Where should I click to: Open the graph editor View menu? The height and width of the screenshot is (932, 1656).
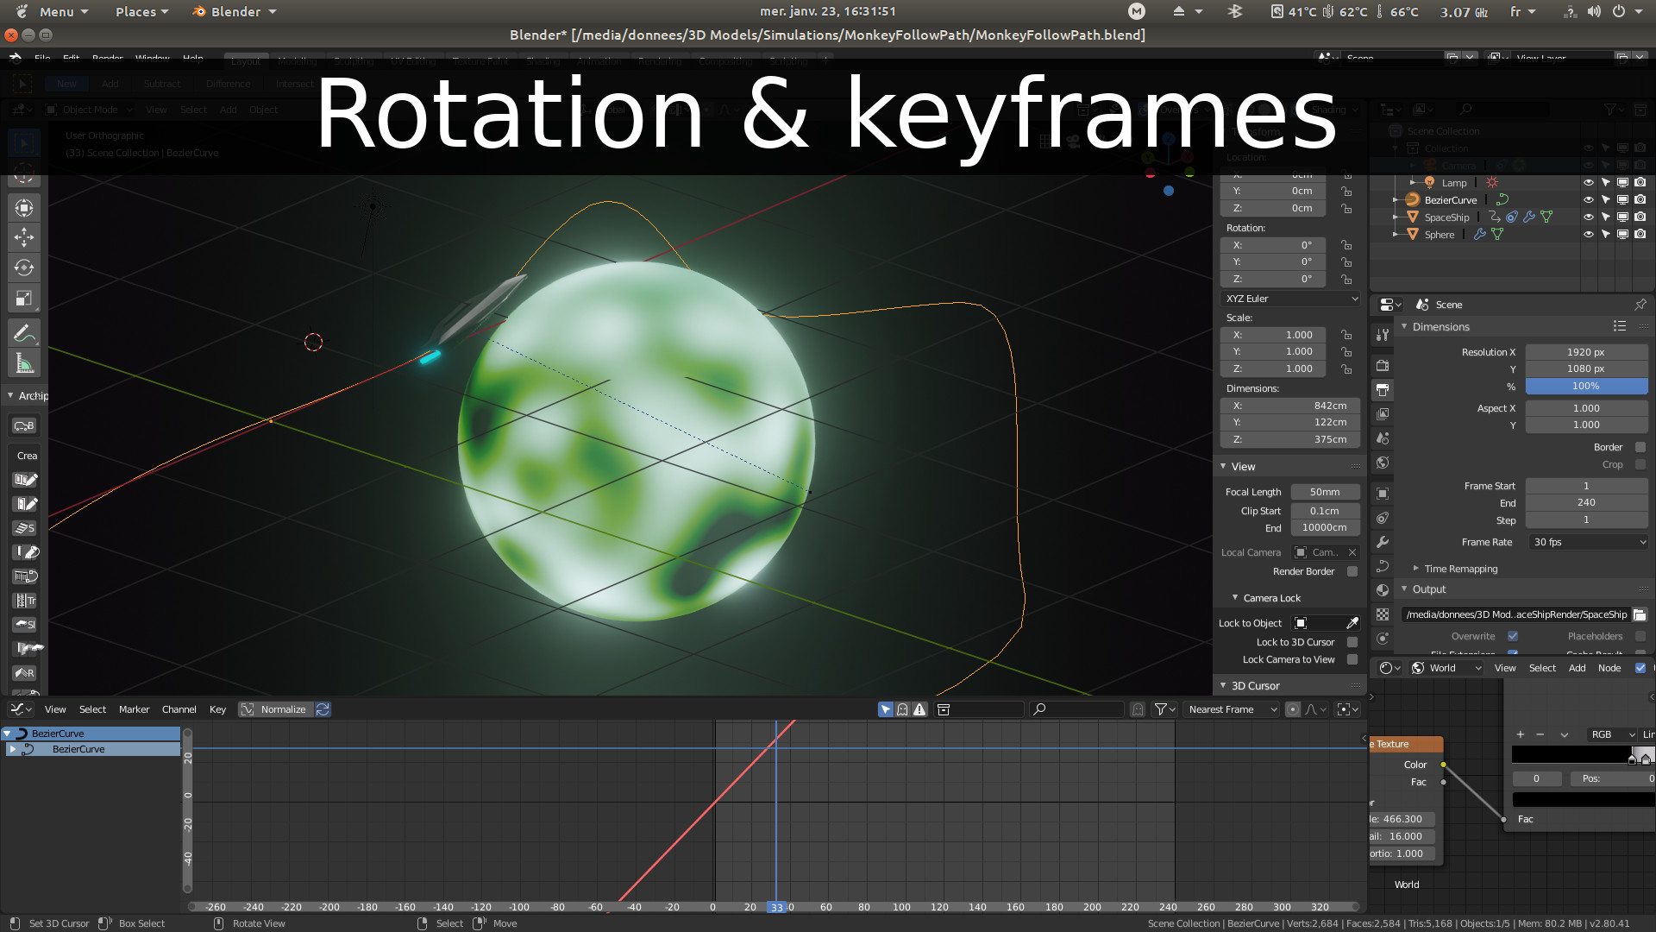[55, 709]
